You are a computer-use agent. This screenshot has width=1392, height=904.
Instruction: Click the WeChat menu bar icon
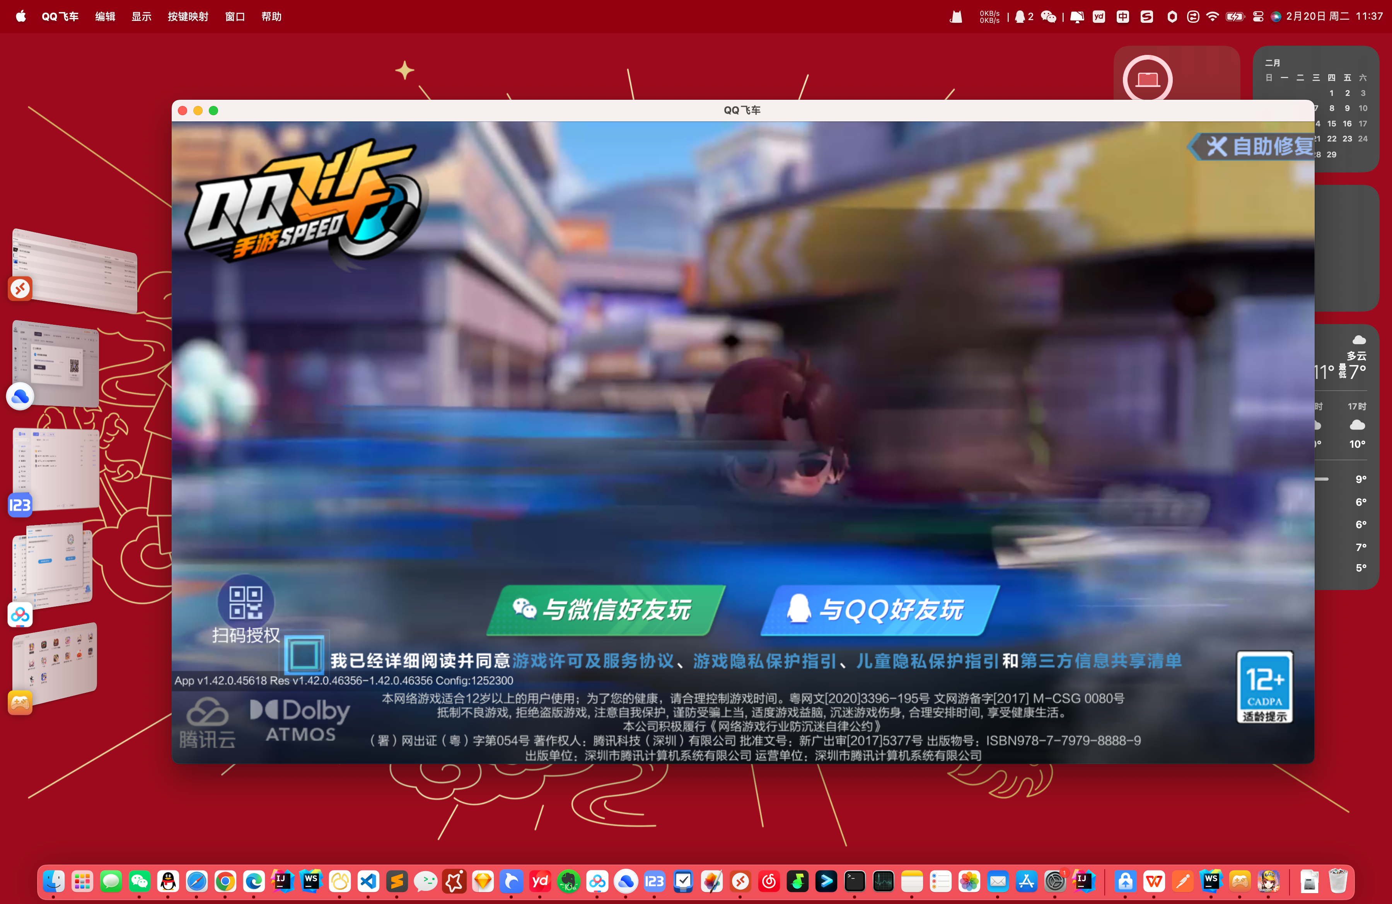tap(1049, 16)
